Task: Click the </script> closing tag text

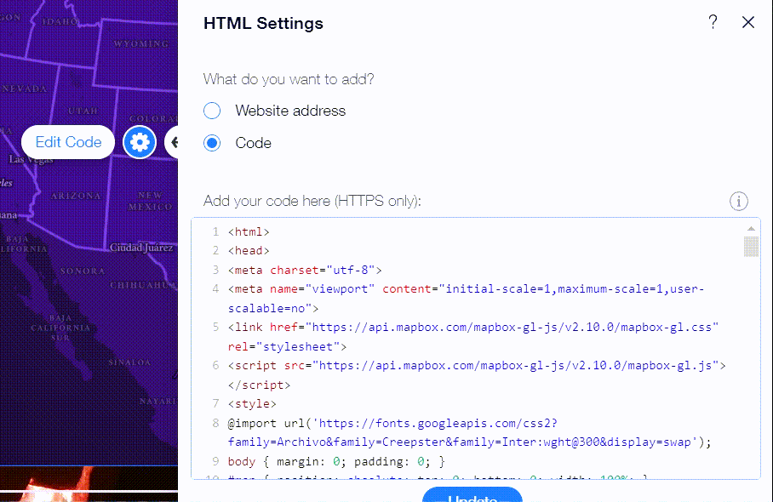Action: pos(259,385)
